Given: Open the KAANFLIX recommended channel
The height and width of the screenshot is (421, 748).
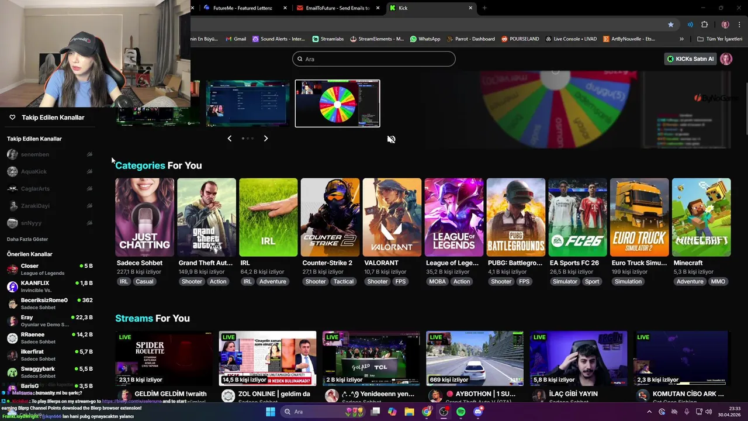Looking at the screenshot, I should tap(50, 287).
